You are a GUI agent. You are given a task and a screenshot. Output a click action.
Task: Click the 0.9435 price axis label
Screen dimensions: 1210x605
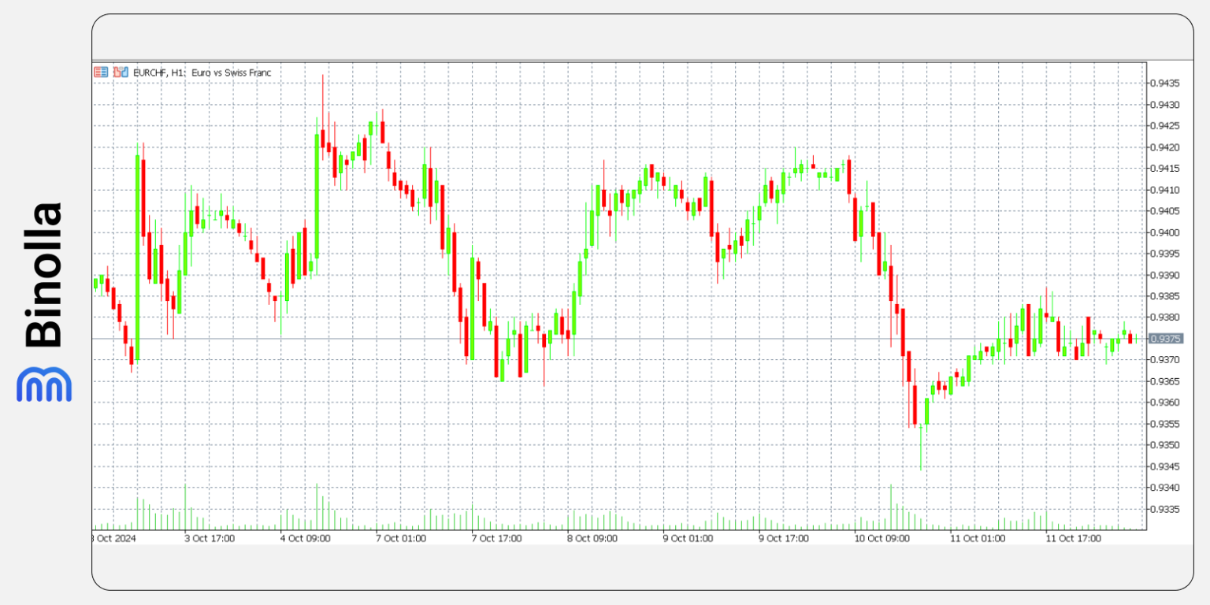pyautogui.click(x=1164, y=84)
